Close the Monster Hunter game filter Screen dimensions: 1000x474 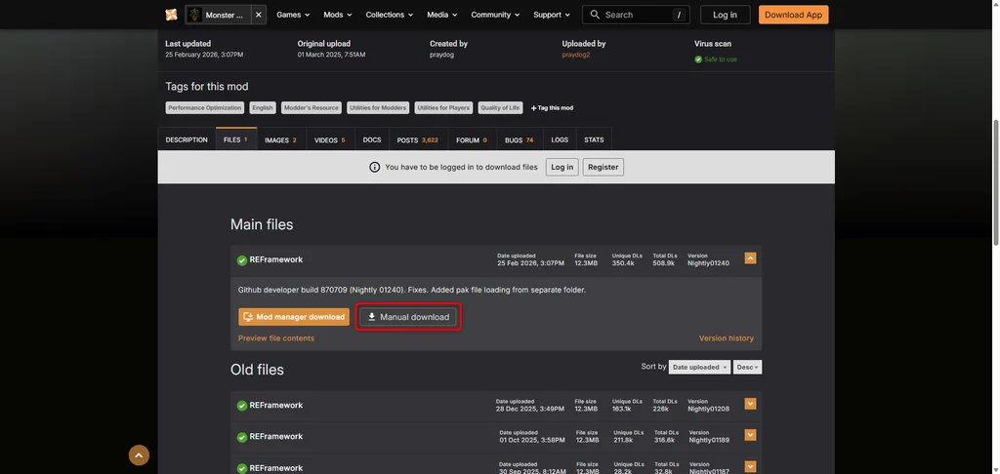coord(258,15)
